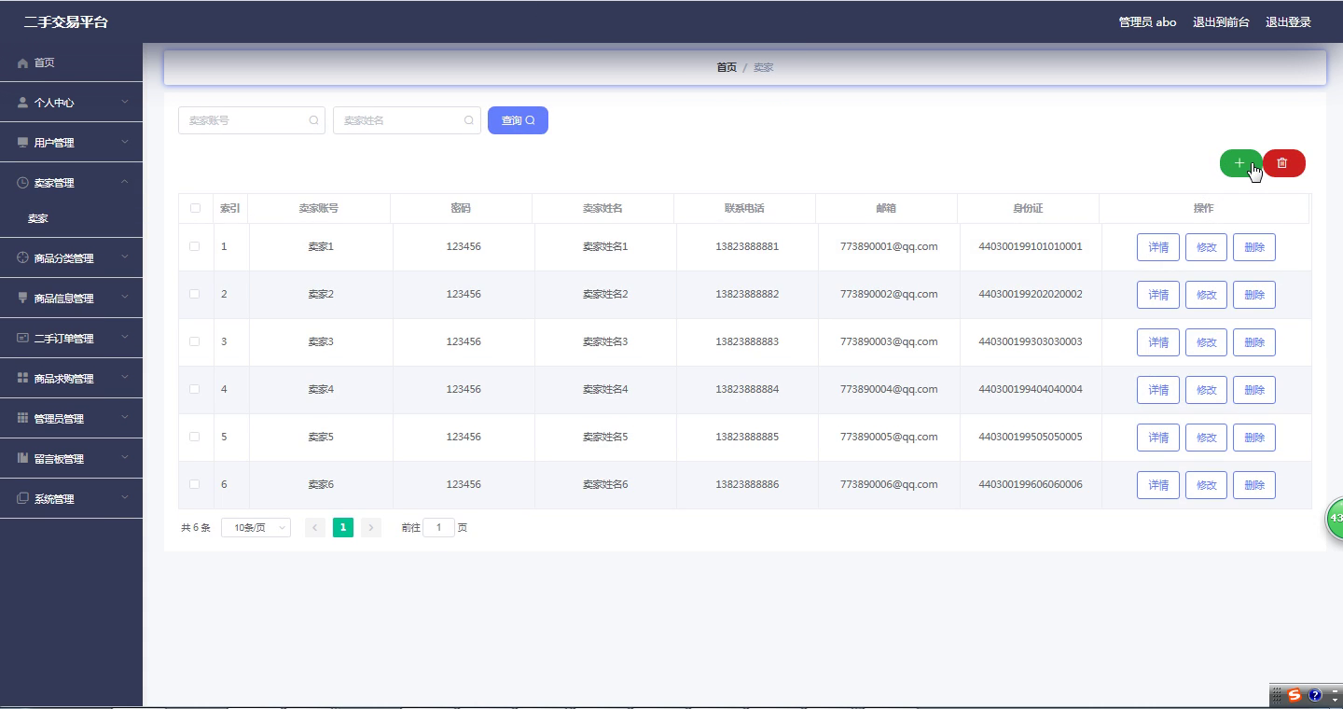1343x709 pixels.
Task: Click 删除 button for 卖家6
Action: [1254, 485]
